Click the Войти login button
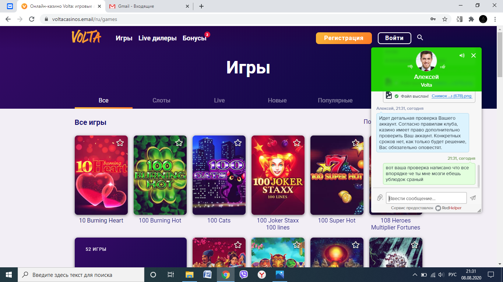503x282 pixels. 394,38
